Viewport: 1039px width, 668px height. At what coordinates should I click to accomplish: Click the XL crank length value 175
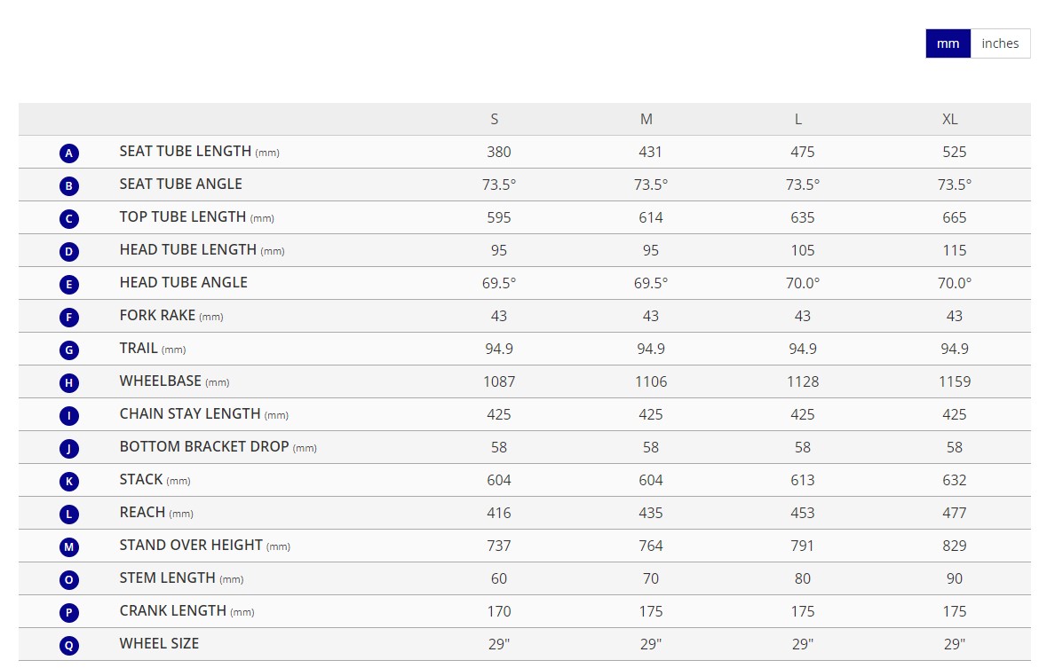954,611
